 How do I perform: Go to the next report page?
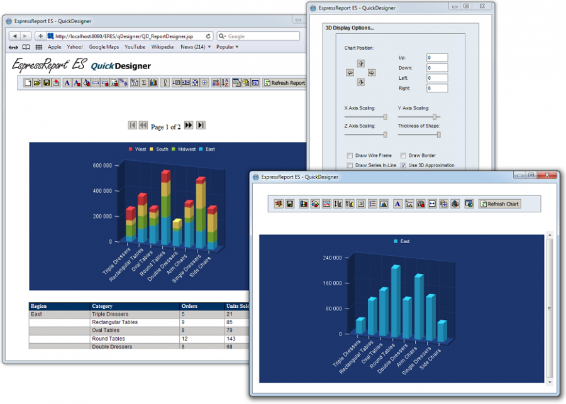[x=189, y=125]
